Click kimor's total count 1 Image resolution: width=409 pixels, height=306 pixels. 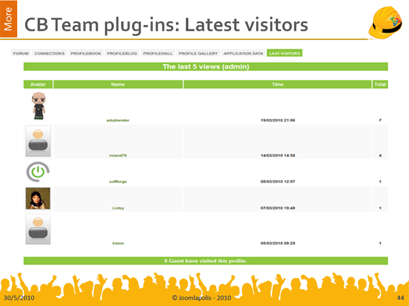click(380, 243)
